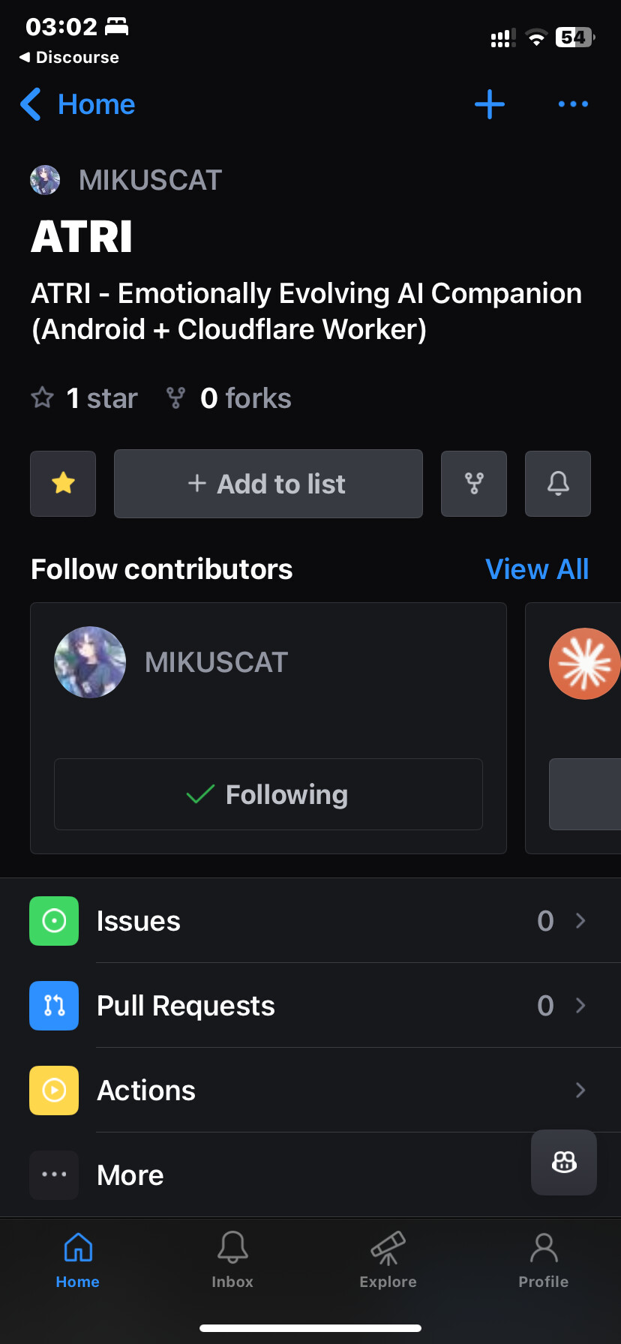
Task: Switch to the Inbox tab
Action: pos(232,1260)
